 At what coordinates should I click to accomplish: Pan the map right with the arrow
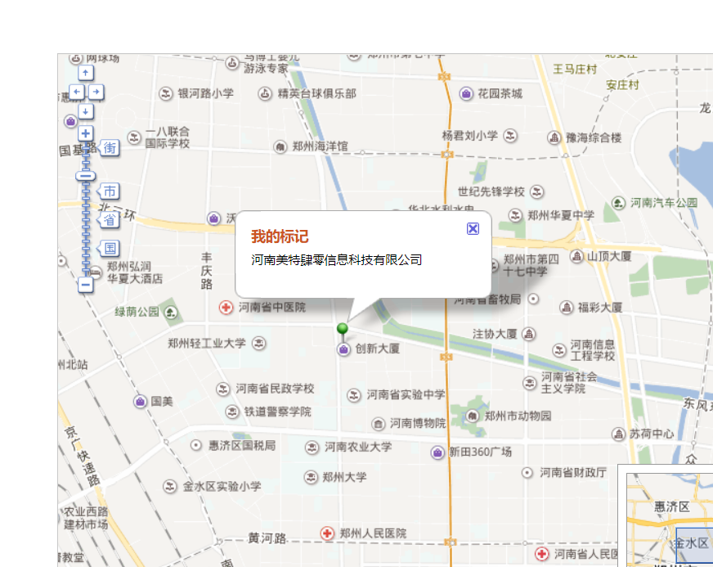click(x=96, y=92)
